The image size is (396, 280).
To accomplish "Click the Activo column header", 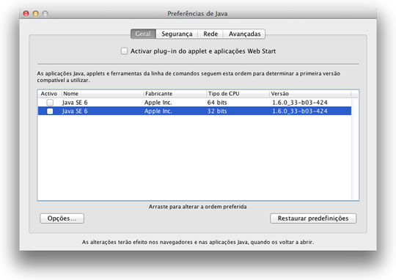I will (x=49, y=94).
